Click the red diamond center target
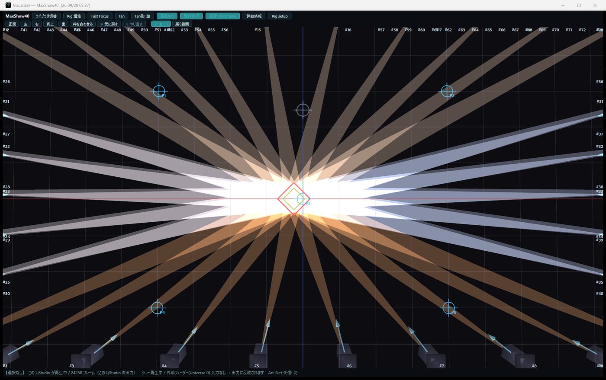606x380 pixels. (294, 199)
